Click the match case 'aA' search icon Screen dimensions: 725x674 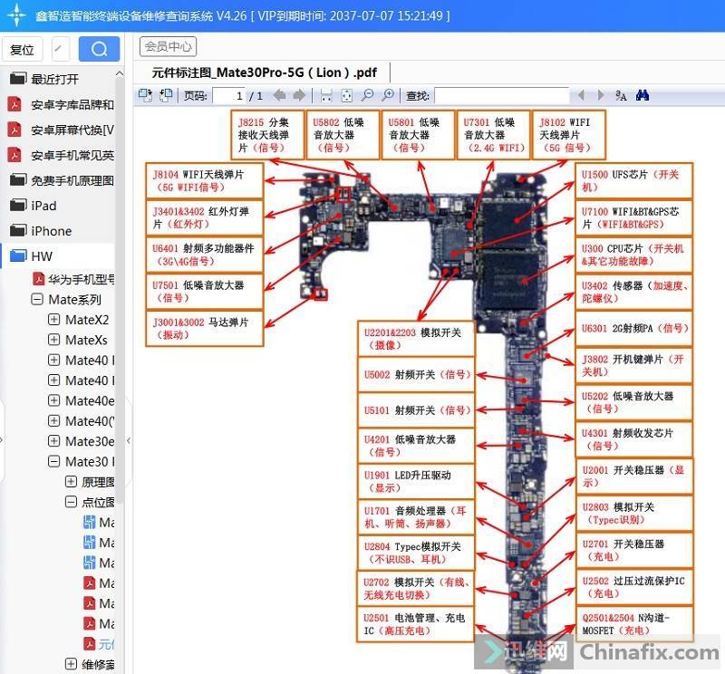[622, 95]
